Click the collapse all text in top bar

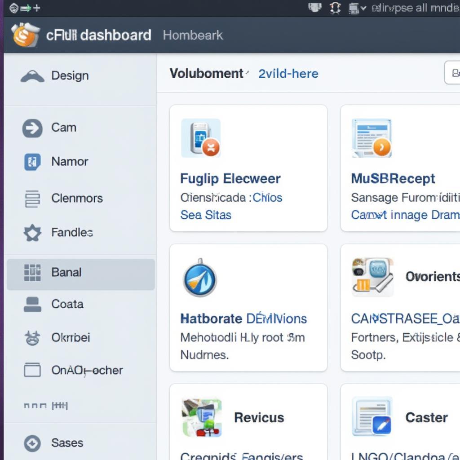pyautogui.click(x=416, y=8)
